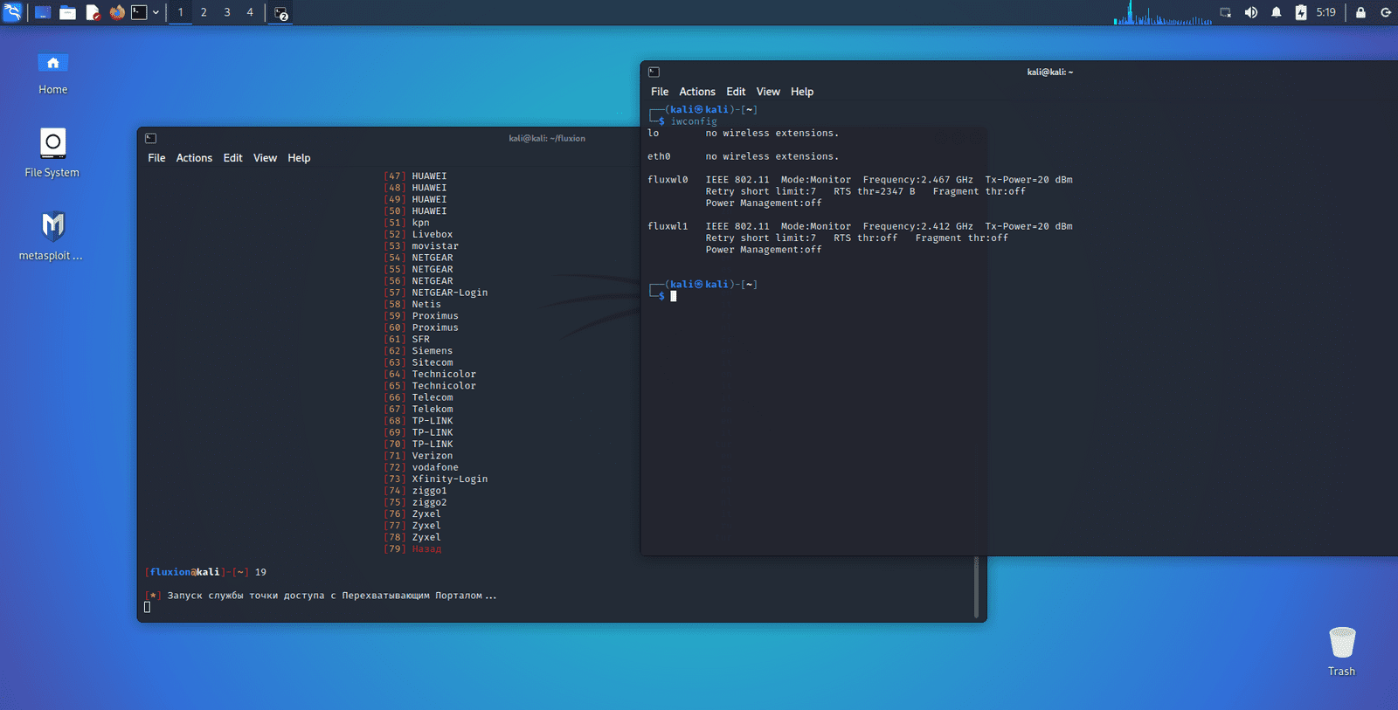Image resolution: width=1398 pixels, height=710 pixels.
Task: Click list entry 51 kpn
Action: (407, 223)
